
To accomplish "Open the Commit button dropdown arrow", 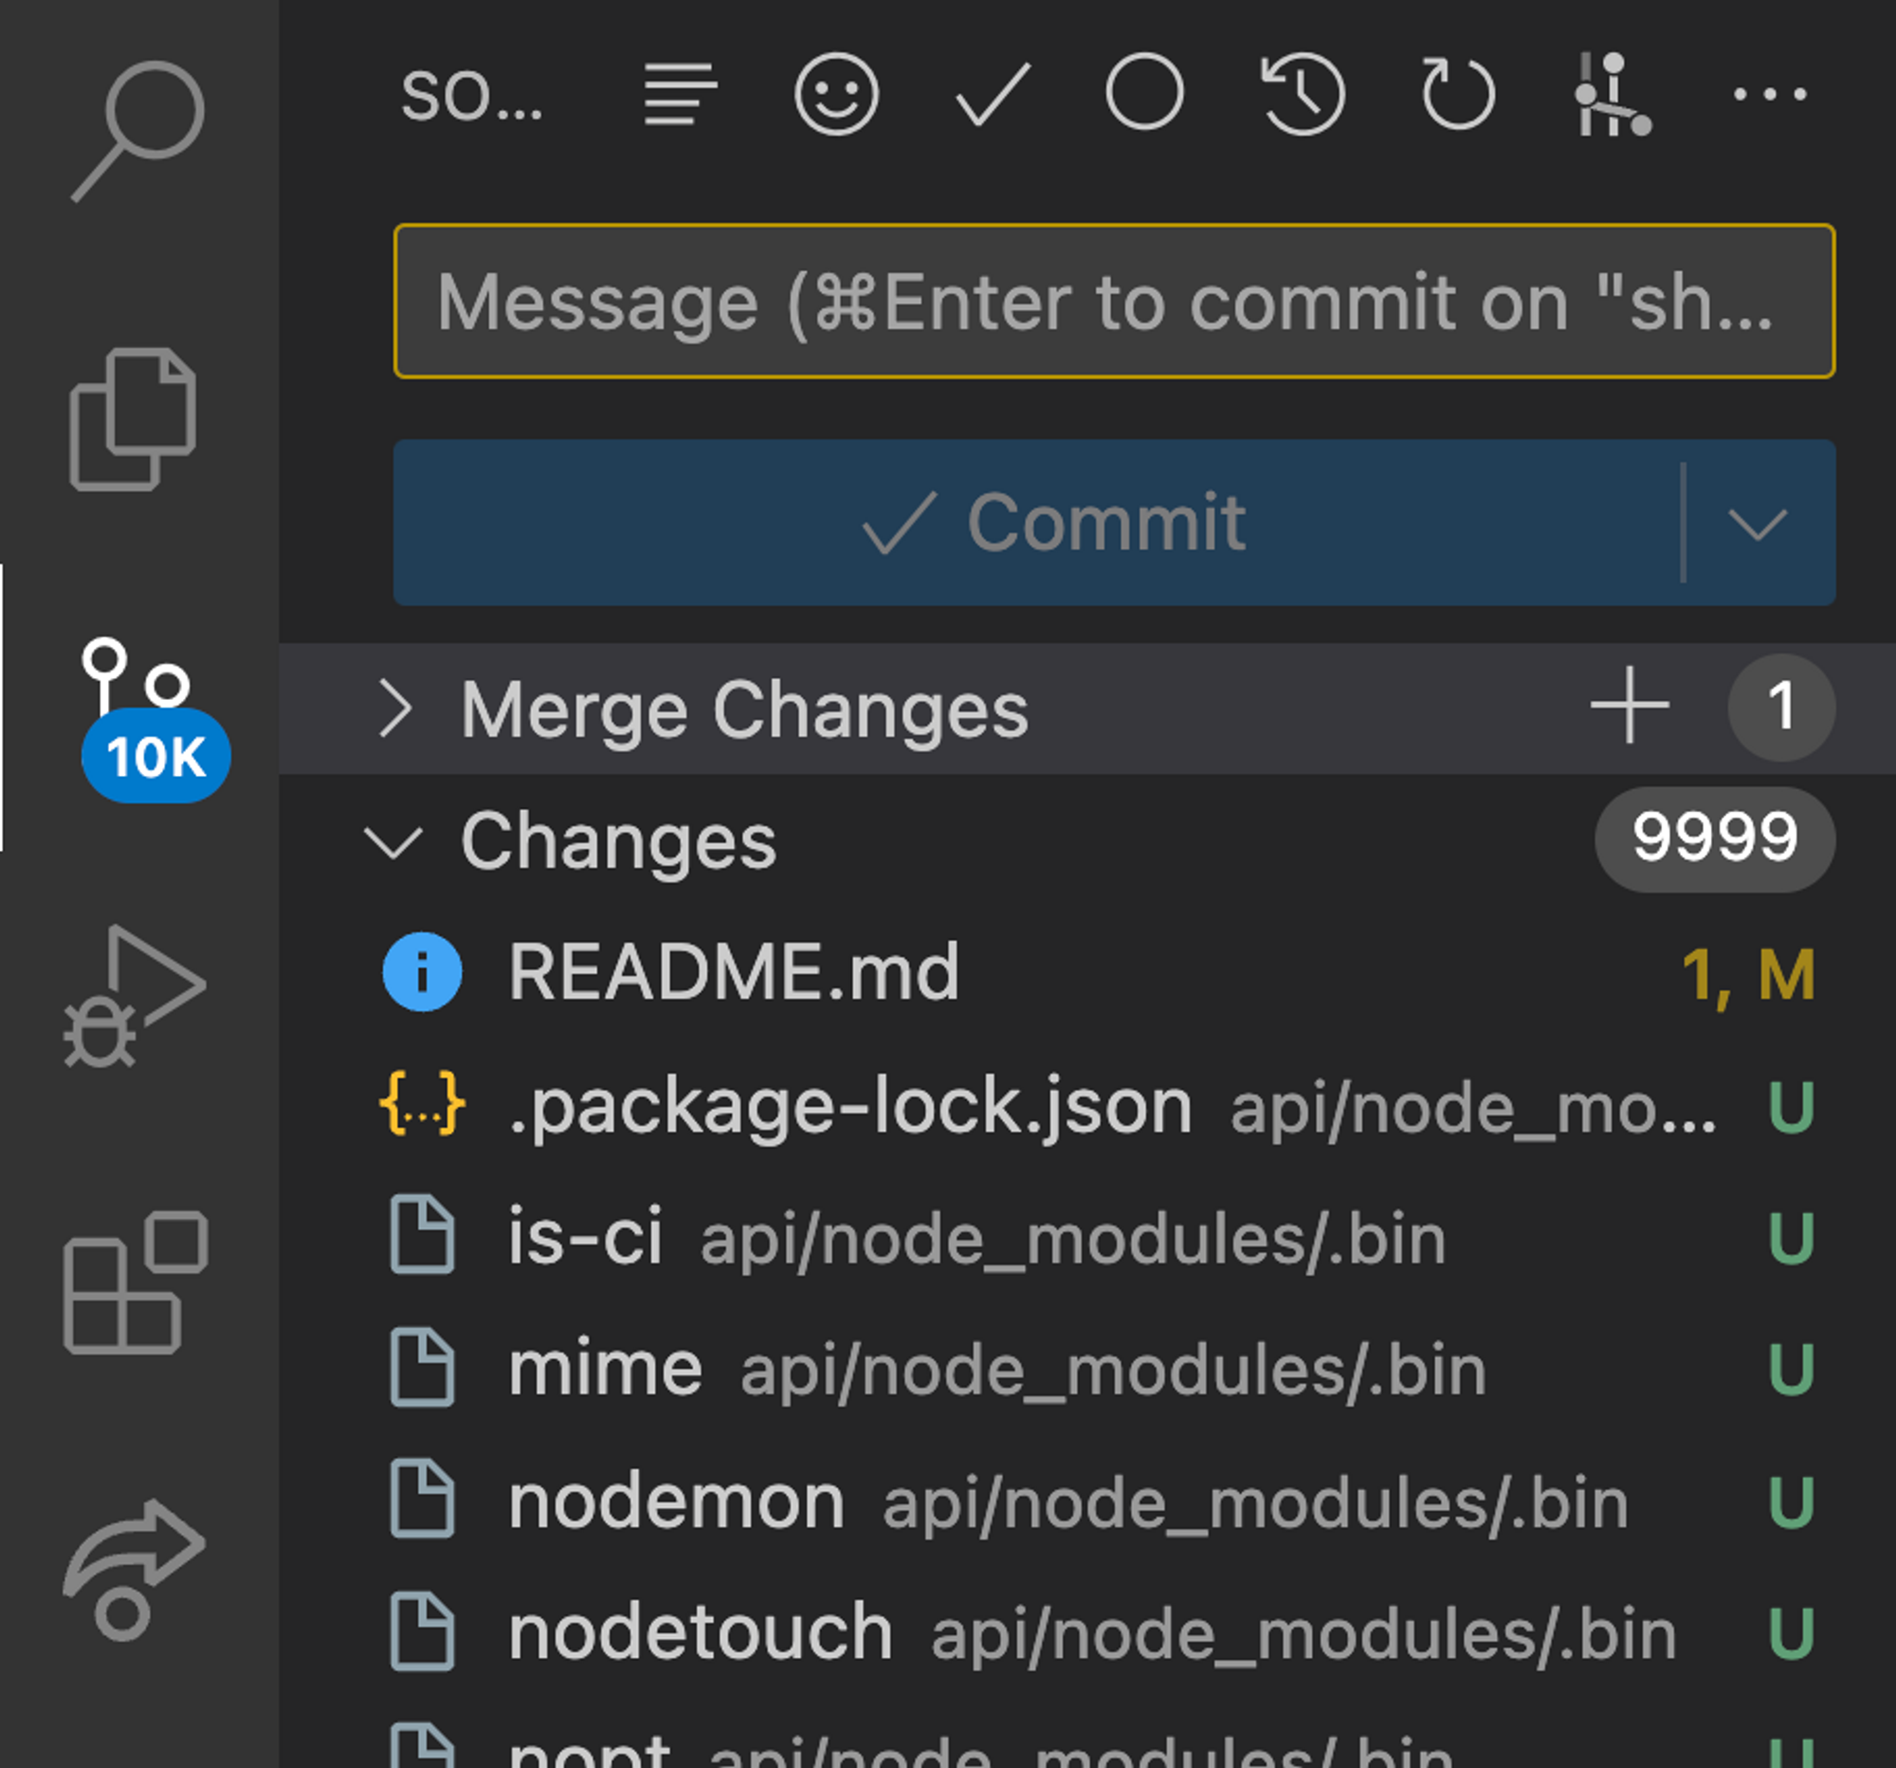I will (1757, 523).
